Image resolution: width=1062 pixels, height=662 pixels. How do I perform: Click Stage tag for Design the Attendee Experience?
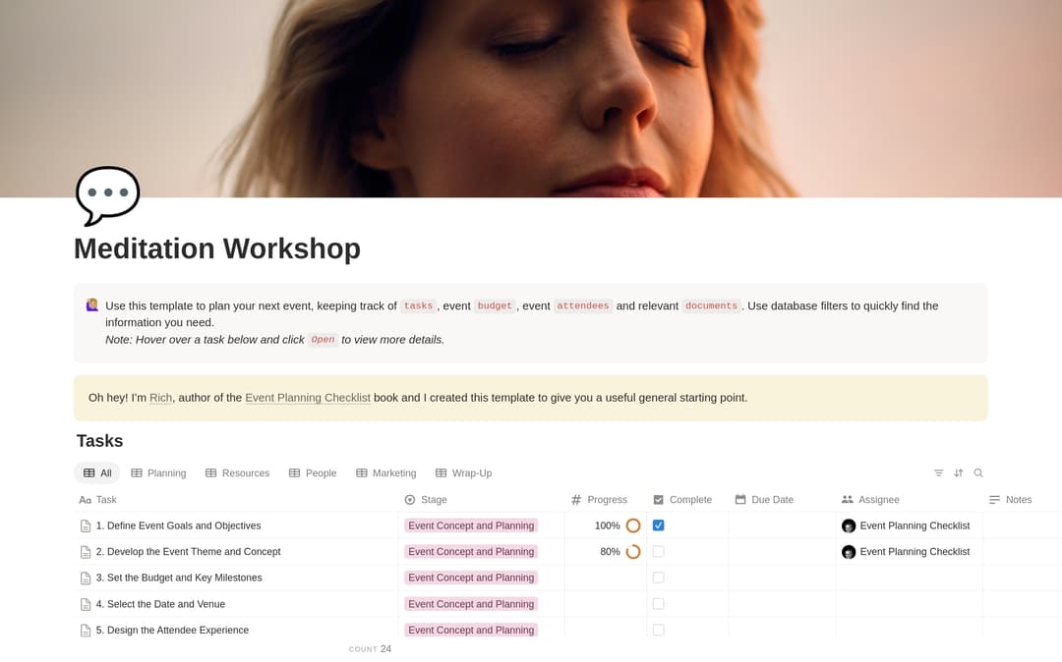click(x=471, y=630)
